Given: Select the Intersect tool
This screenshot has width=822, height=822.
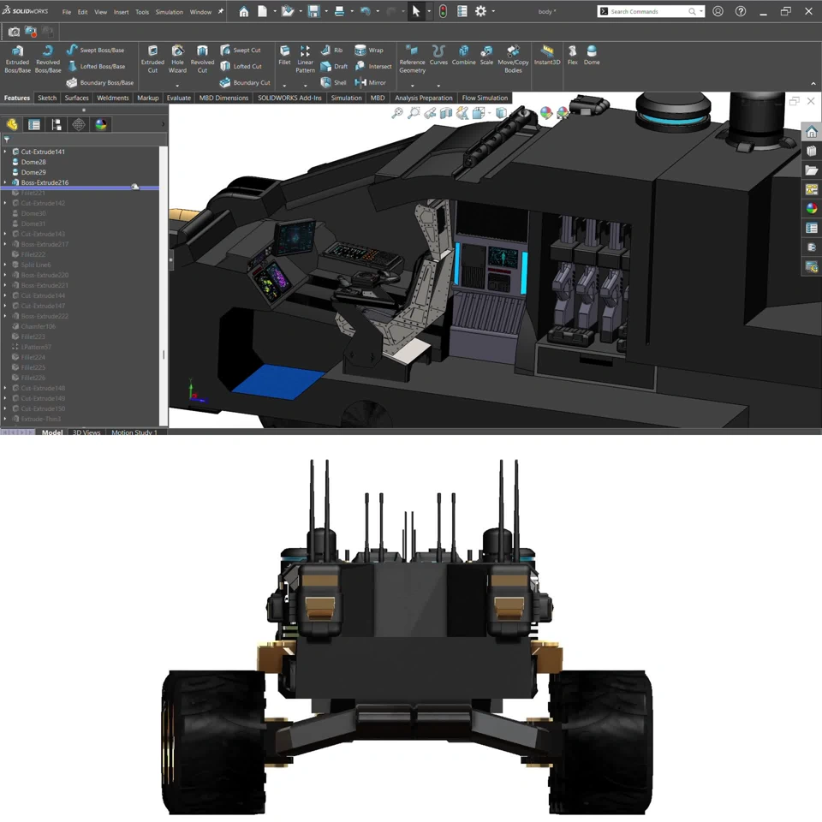Looking at the screenshot, I should coord(373,66).
